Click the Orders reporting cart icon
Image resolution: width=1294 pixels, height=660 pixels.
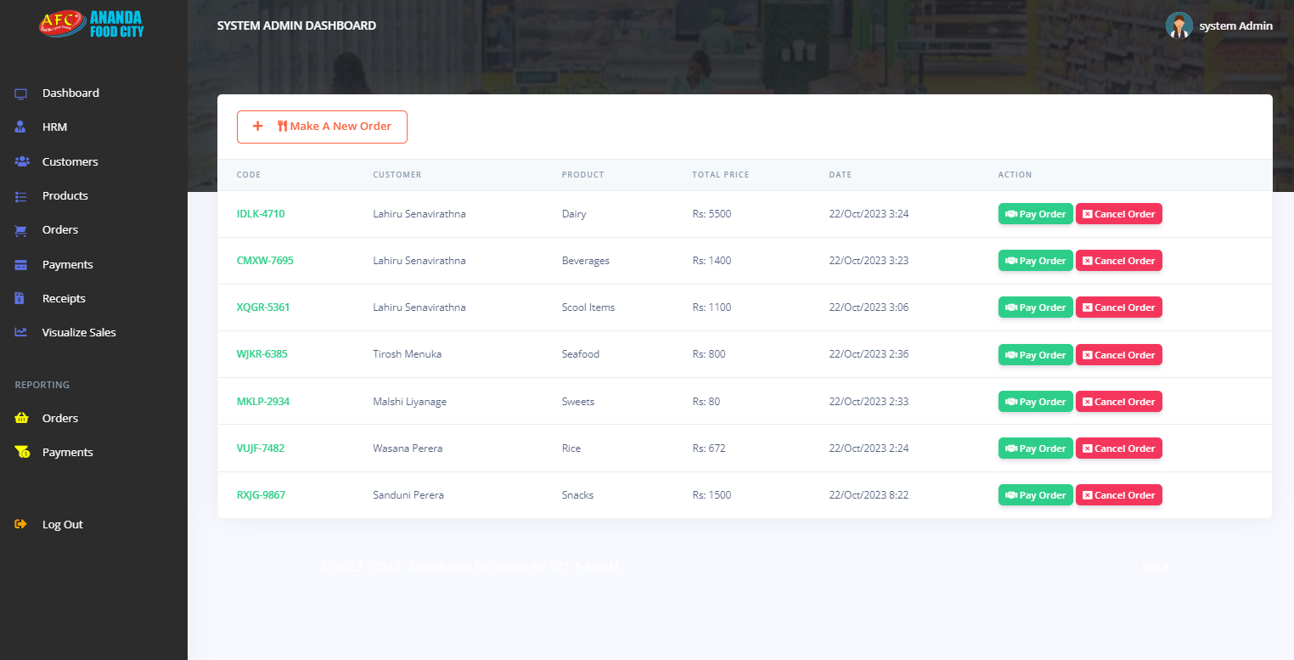pyautogui.click(x=20, y=418)
